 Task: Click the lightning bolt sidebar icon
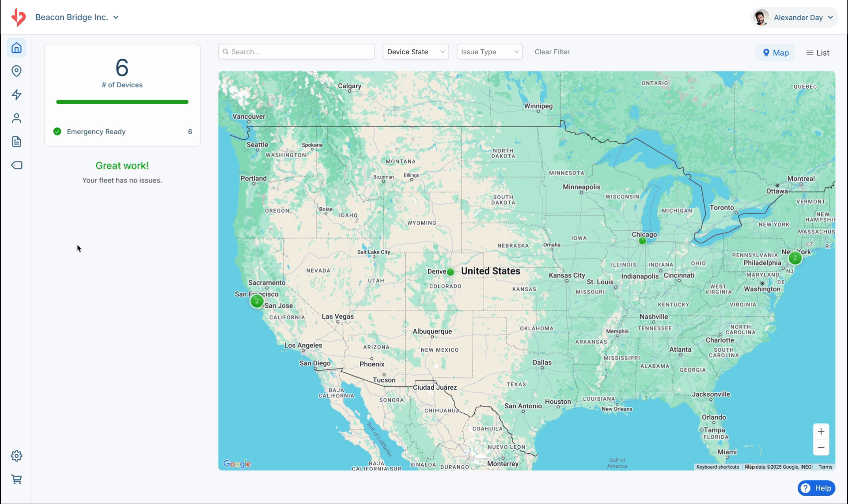point(16,94)
